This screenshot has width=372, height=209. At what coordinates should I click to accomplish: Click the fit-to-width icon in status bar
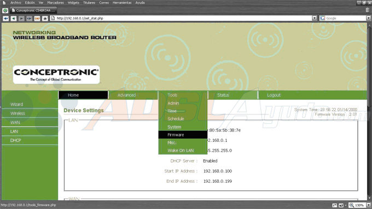(x=334, y=205)
